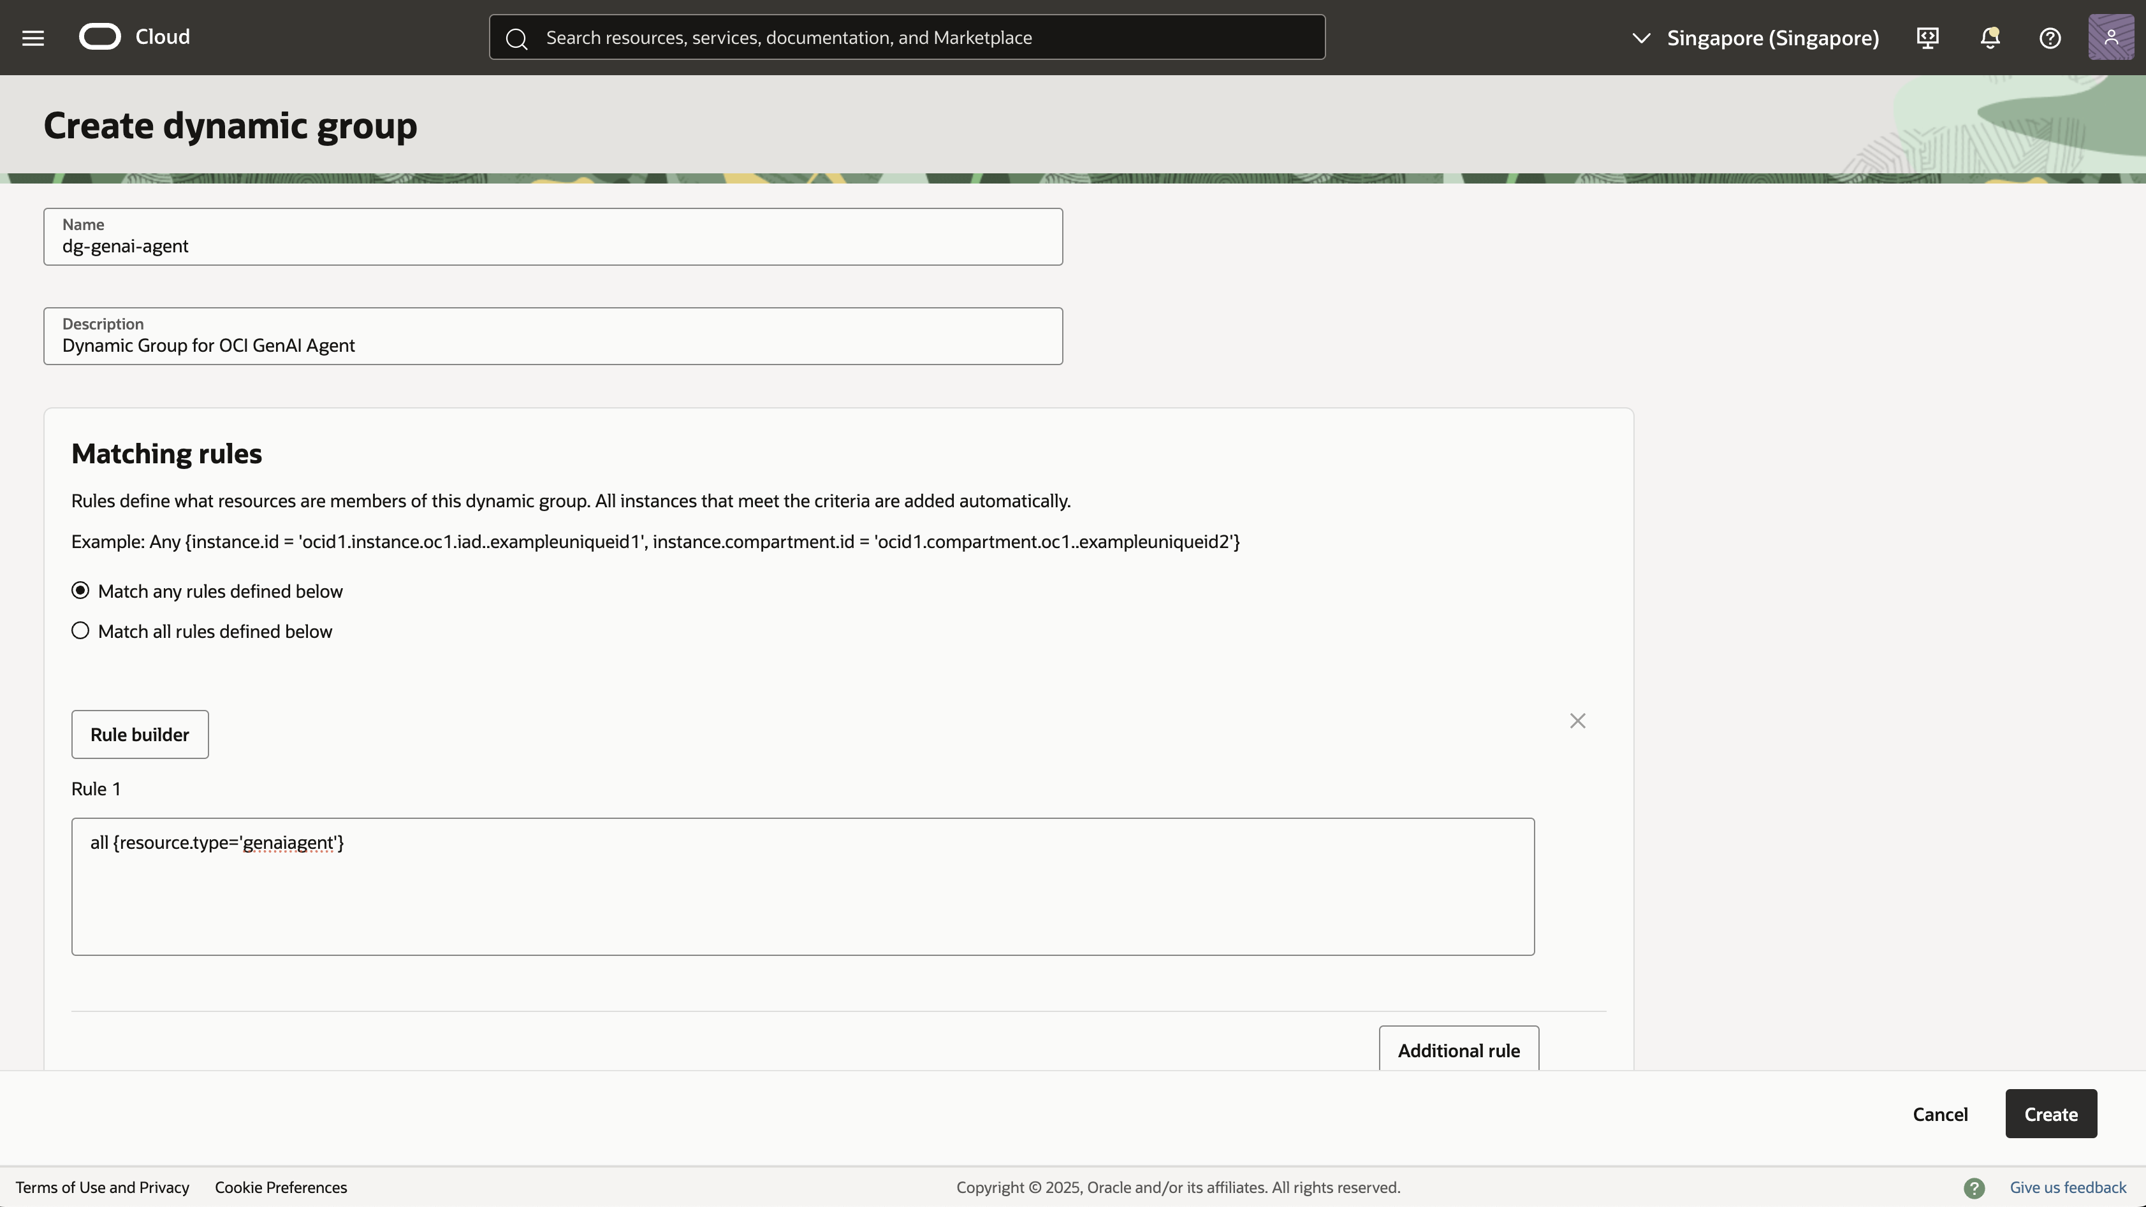Add an Additional rule
2146x1207 pixels.
pyautogui.click(x=1458, y=1050)
